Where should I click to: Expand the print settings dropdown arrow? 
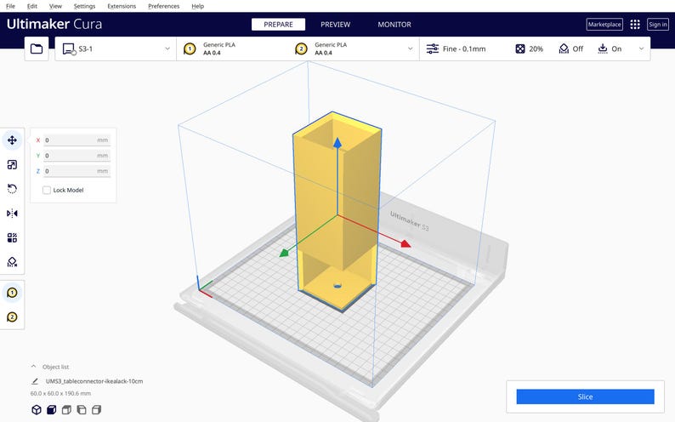[641, 48]
